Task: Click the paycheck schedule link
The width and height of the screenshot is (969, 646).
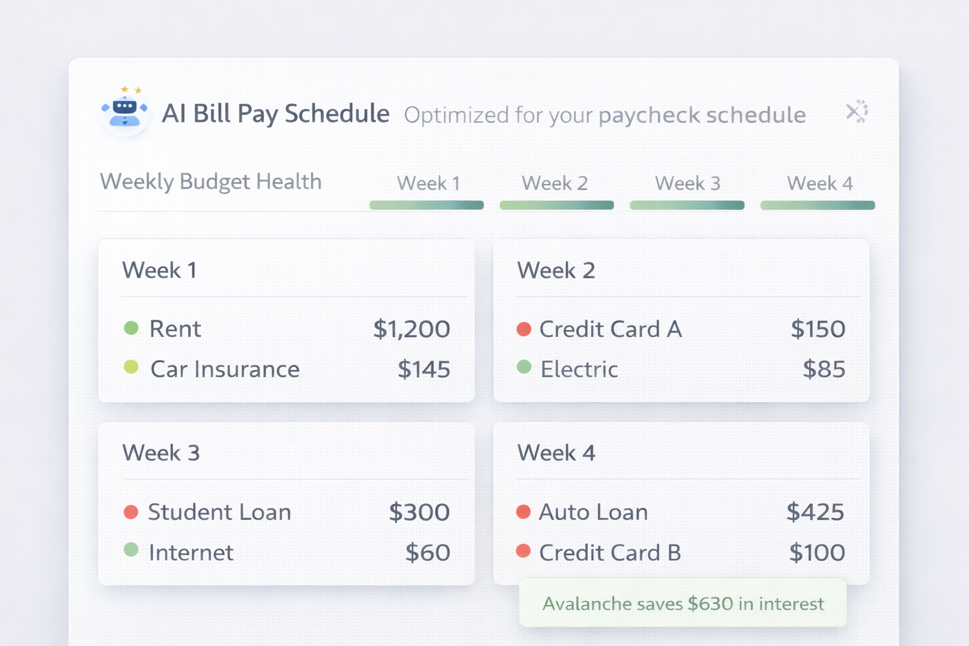Action: pyautogui.click(x=702, y=115)
